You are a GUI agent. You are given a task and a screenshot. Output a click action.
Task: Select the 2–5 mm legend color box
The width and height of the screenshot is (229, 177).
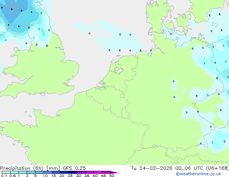tap(31, 172)
